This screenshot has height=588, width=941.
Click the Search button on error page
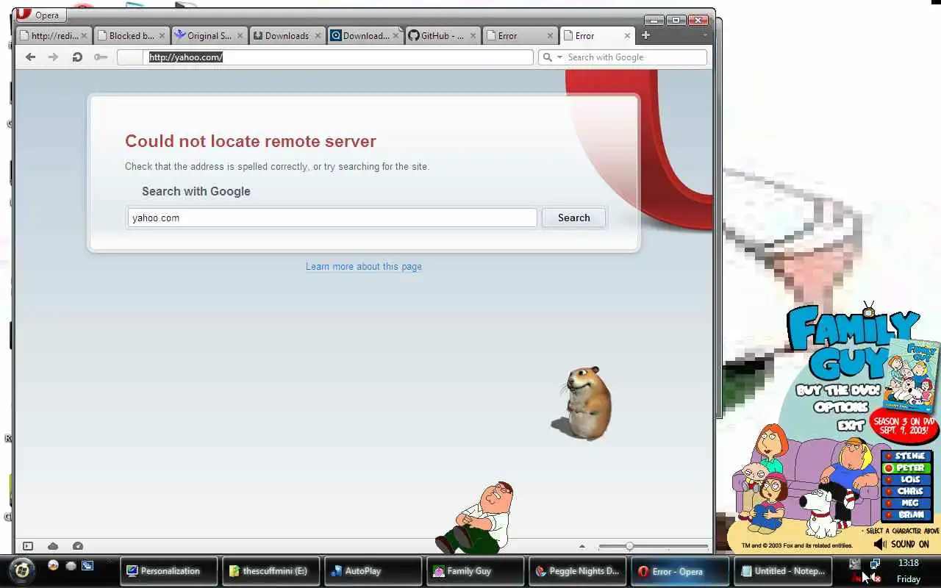point(573,218)
